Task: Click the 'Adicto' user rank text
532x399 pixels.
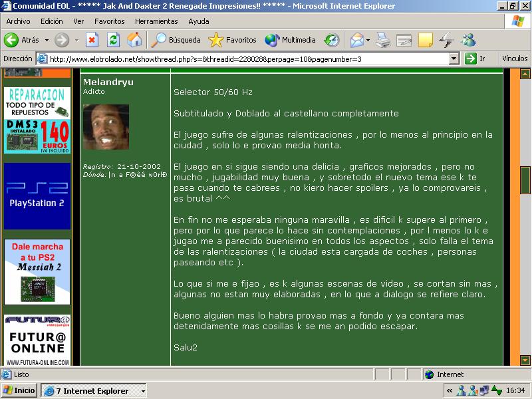Action: point(94,92)
